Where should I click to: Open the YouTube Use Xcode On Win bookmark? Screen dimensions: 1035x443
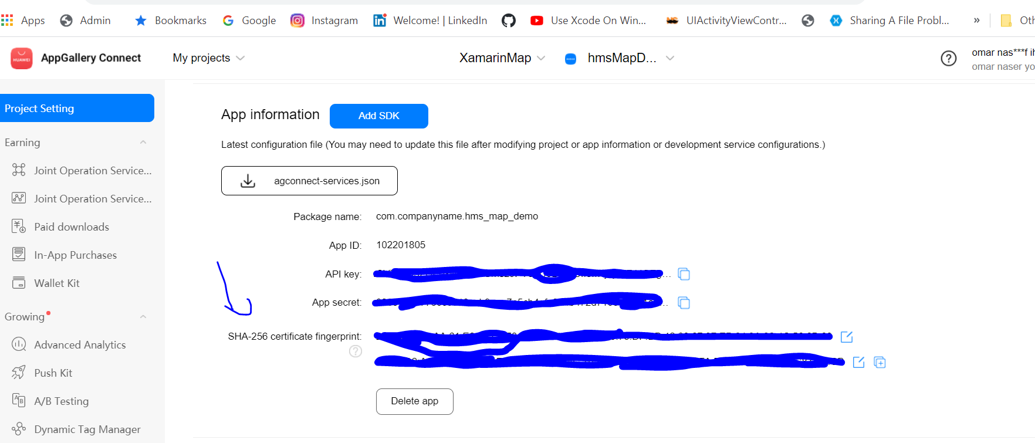(588, 21)
